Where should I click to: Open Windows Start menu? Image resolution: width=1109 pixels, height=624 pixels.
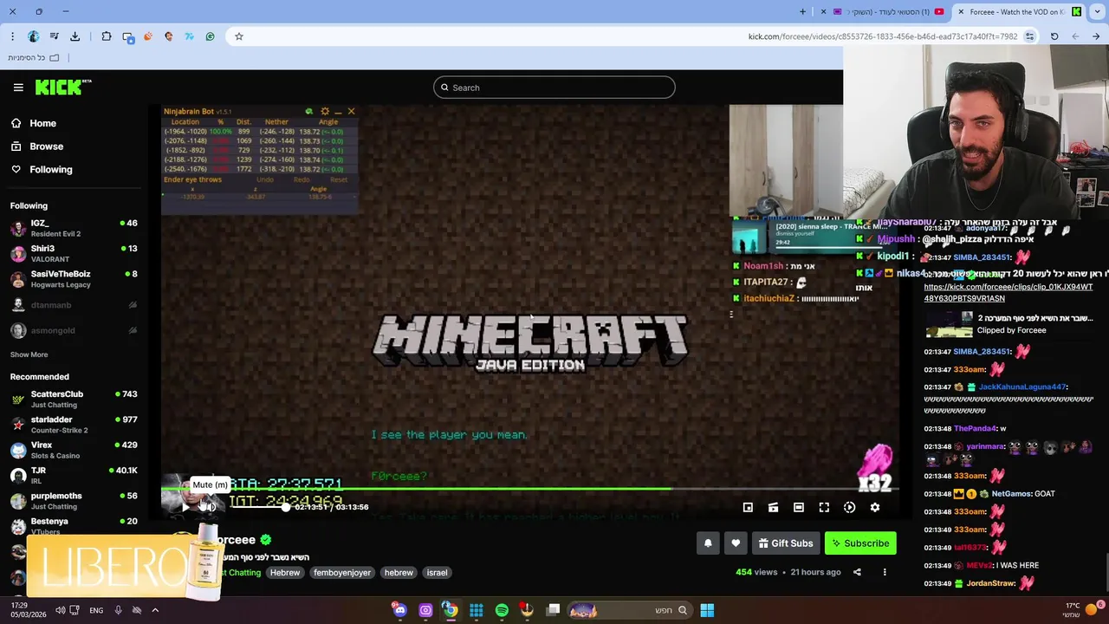pyautogui.click(x=707, y=610)
